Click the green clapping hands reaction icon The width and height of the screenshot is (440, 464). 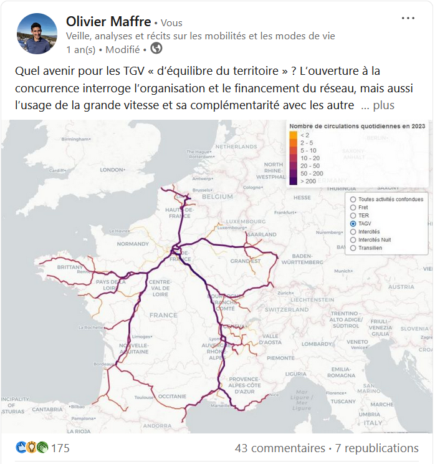tap(42, 448)
